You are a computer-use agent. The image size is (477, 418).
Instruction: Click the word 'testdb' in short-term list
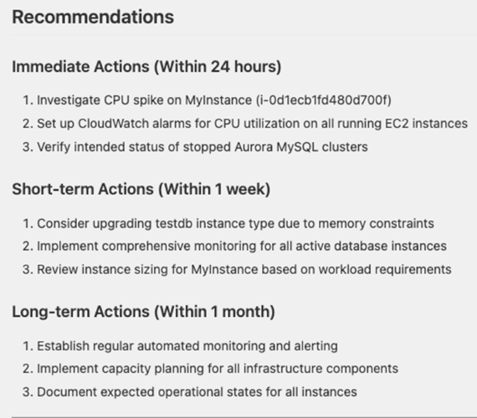[174, 223]
